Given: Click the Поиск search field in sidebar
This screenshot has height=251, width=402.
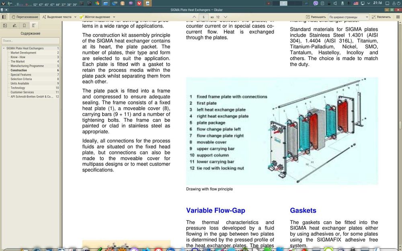Looking at the screenshot, I should (31, 41).
